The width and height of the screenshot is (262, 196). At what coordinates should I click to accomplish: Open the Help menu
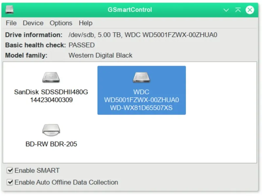tap(85, 23)
